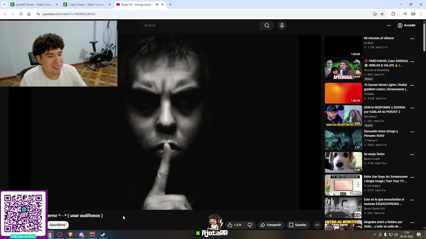This screenshot has width=426, height=239.
Task: View site information icon in address bar
Action: click(38, 14)
